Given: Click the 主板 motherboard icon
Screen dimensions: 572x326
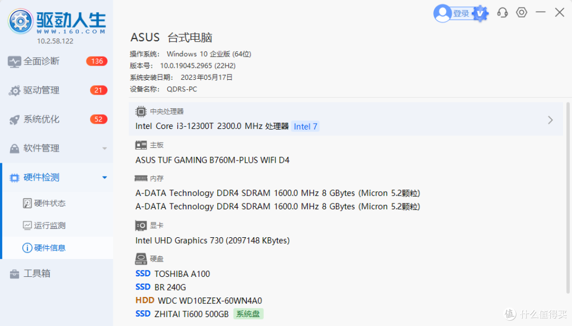Looking at the screenshot, I should (141, 145).
